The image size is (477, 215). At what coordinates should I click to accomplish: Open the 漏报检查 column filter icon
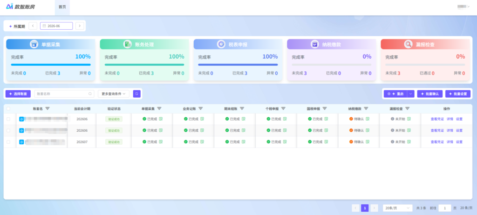[x=407, y=108]
